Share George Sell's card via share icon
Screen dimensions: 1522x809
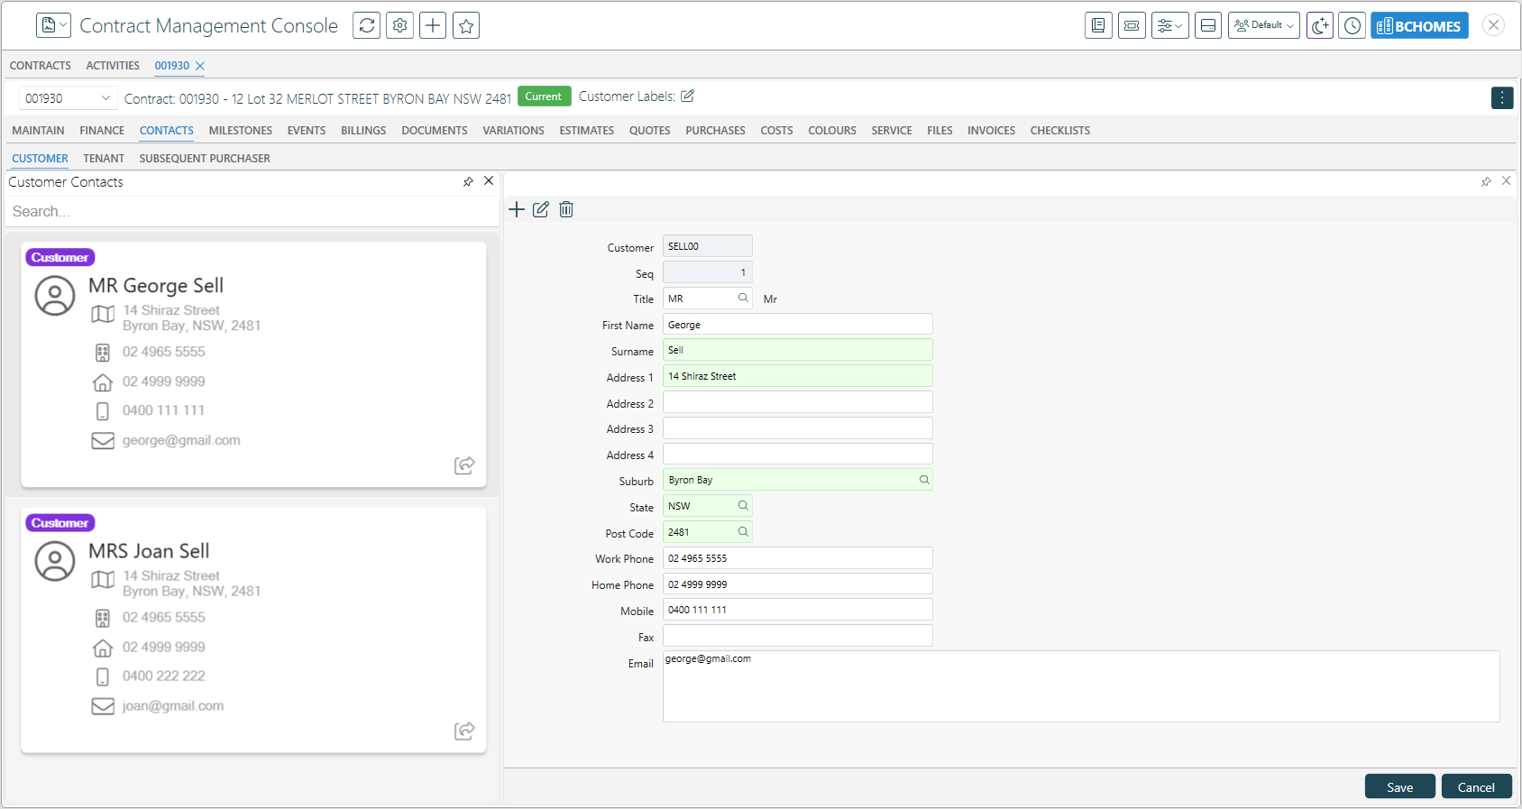coord(464,465)
